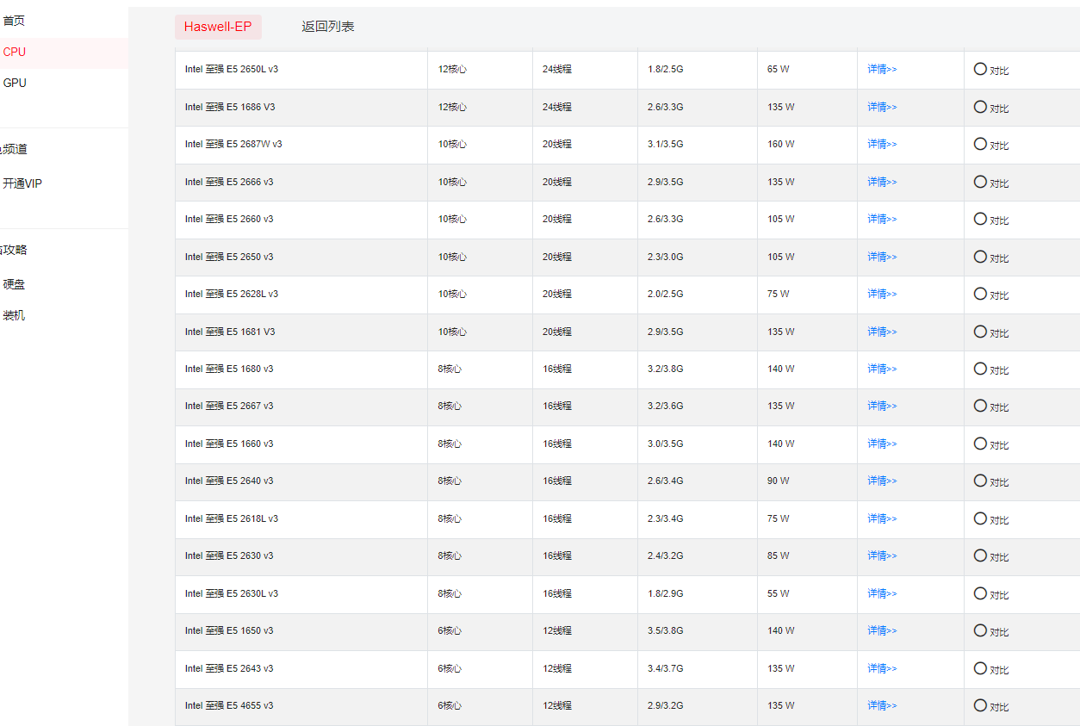Click the 2.4/3.2G frequency value
The width and height of the screenshot is (1080, 726).
[666, 555]
